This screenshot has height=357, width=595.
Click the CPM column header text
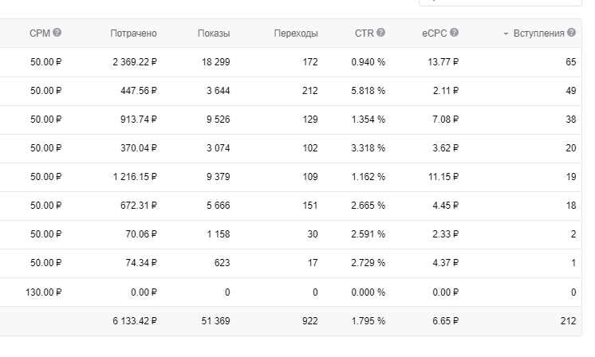(x=39, y=33)
